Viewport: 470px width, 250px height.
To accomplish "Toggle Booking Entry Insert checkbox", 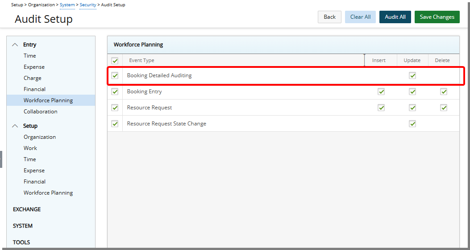I will pos(381,92).
